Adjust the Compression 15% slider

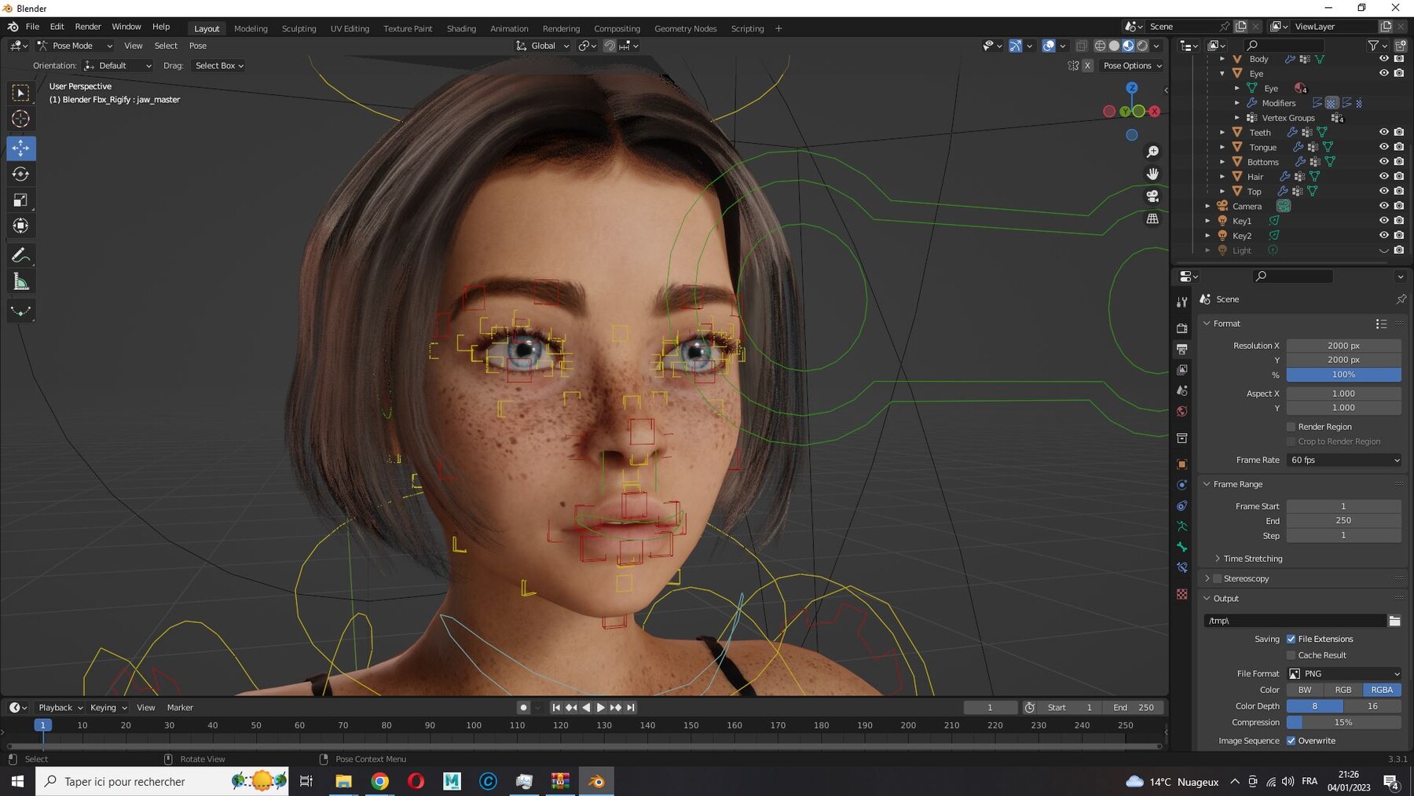pos(1344,723)
